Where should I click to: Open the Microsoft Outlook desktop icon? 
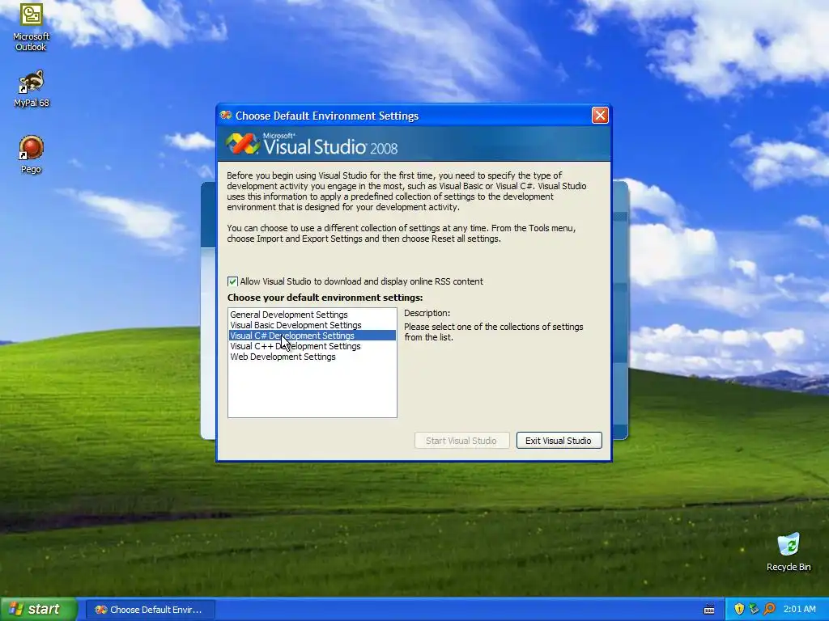pyautogui.click(x=32, y=27)
